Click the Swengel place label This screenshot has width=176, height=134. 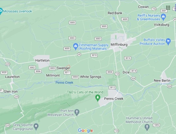click(63, 68)
